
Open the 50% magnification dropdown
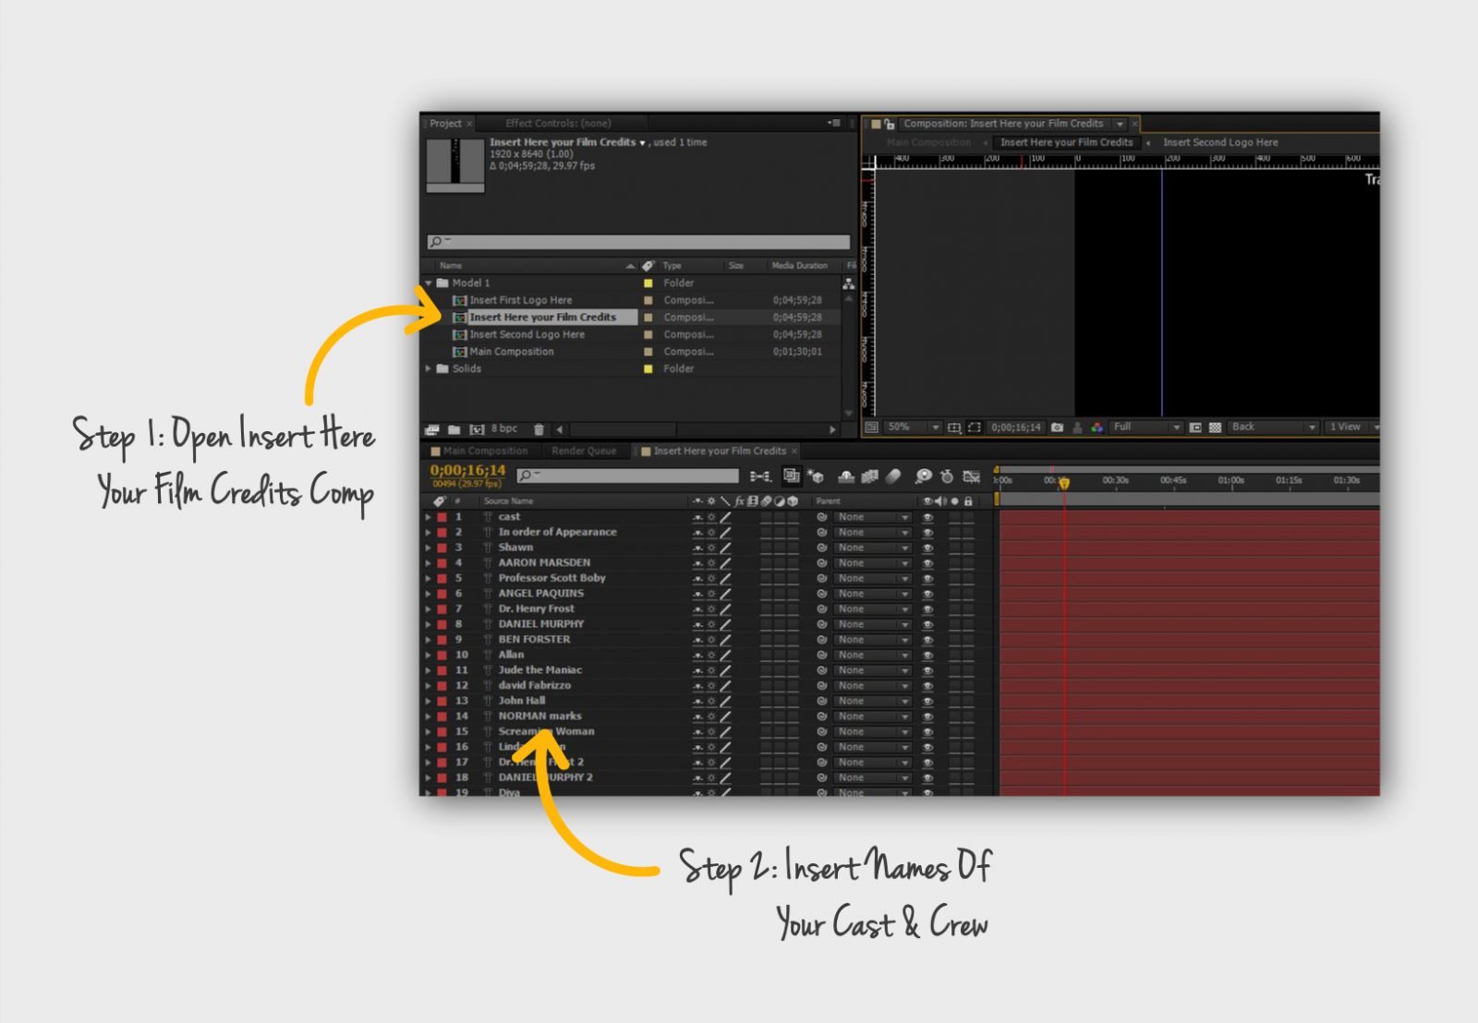[x=913, y=427]
